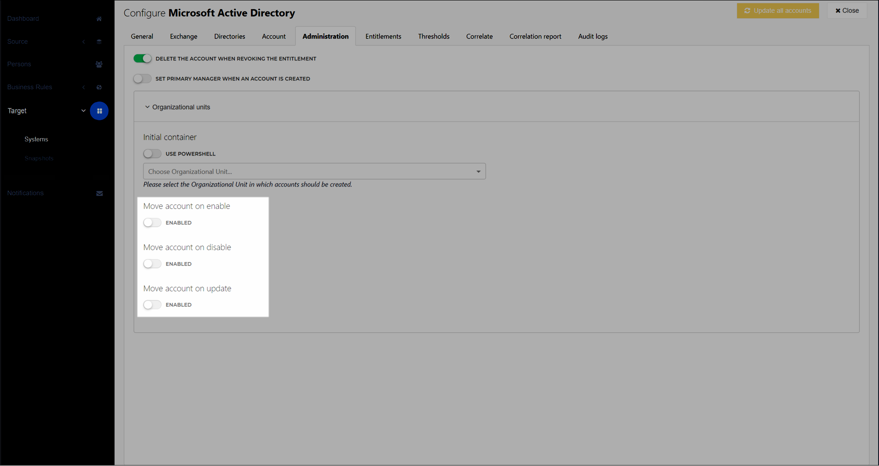Enable Move account on enable toggle

coord(152,223)
